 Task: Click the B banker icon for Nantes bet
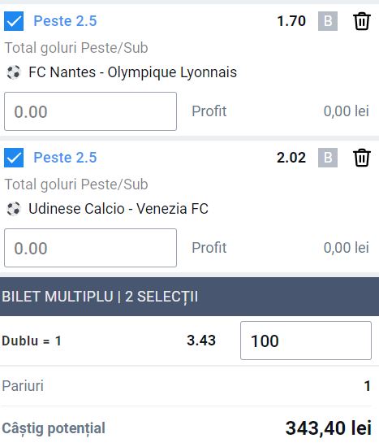328,21
